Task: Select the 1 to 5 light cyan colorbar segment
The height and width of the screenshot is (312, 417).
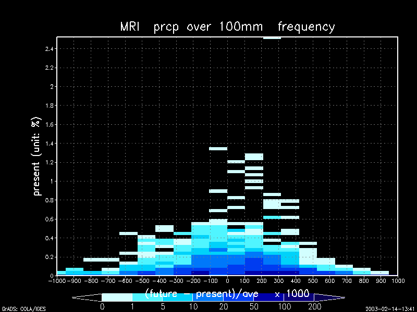Action: (148, 297)
